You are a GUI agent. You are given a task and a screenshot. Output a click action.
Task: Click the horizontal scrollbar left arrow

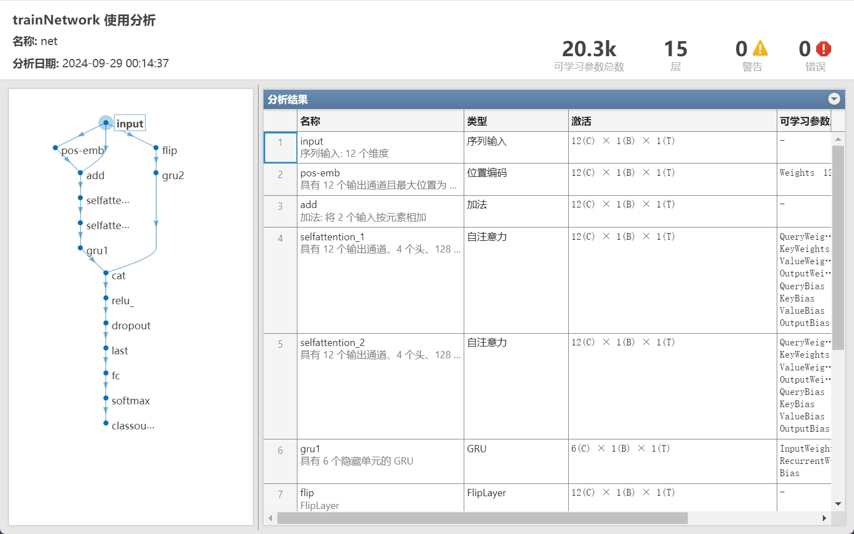pos(271,518)
